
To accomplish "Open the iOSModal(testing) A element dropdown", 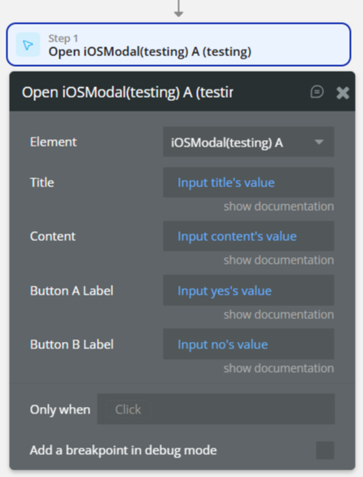I will tap(248, 142).
